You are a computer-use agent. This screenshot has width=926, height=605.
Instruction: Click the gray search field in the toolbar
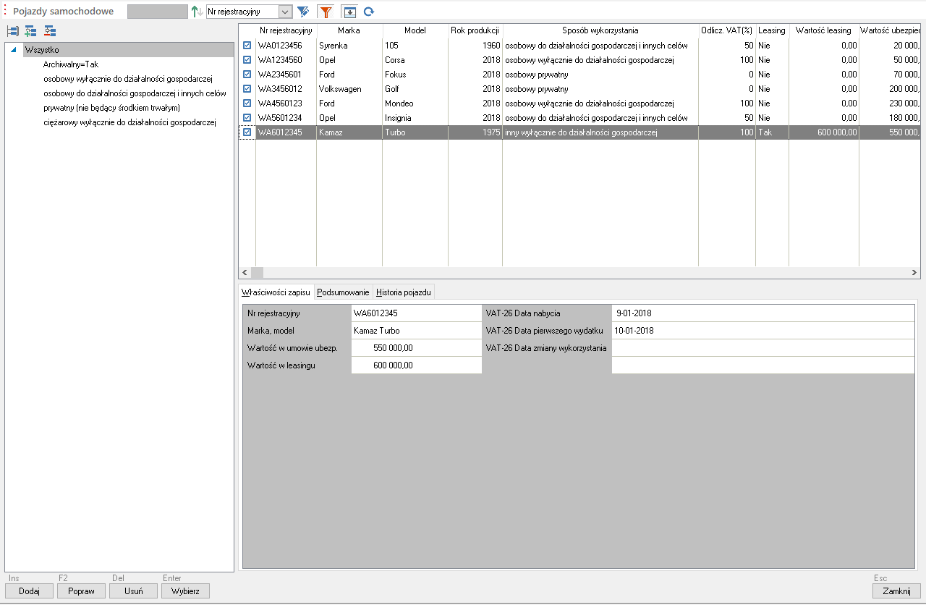point(157,12)
